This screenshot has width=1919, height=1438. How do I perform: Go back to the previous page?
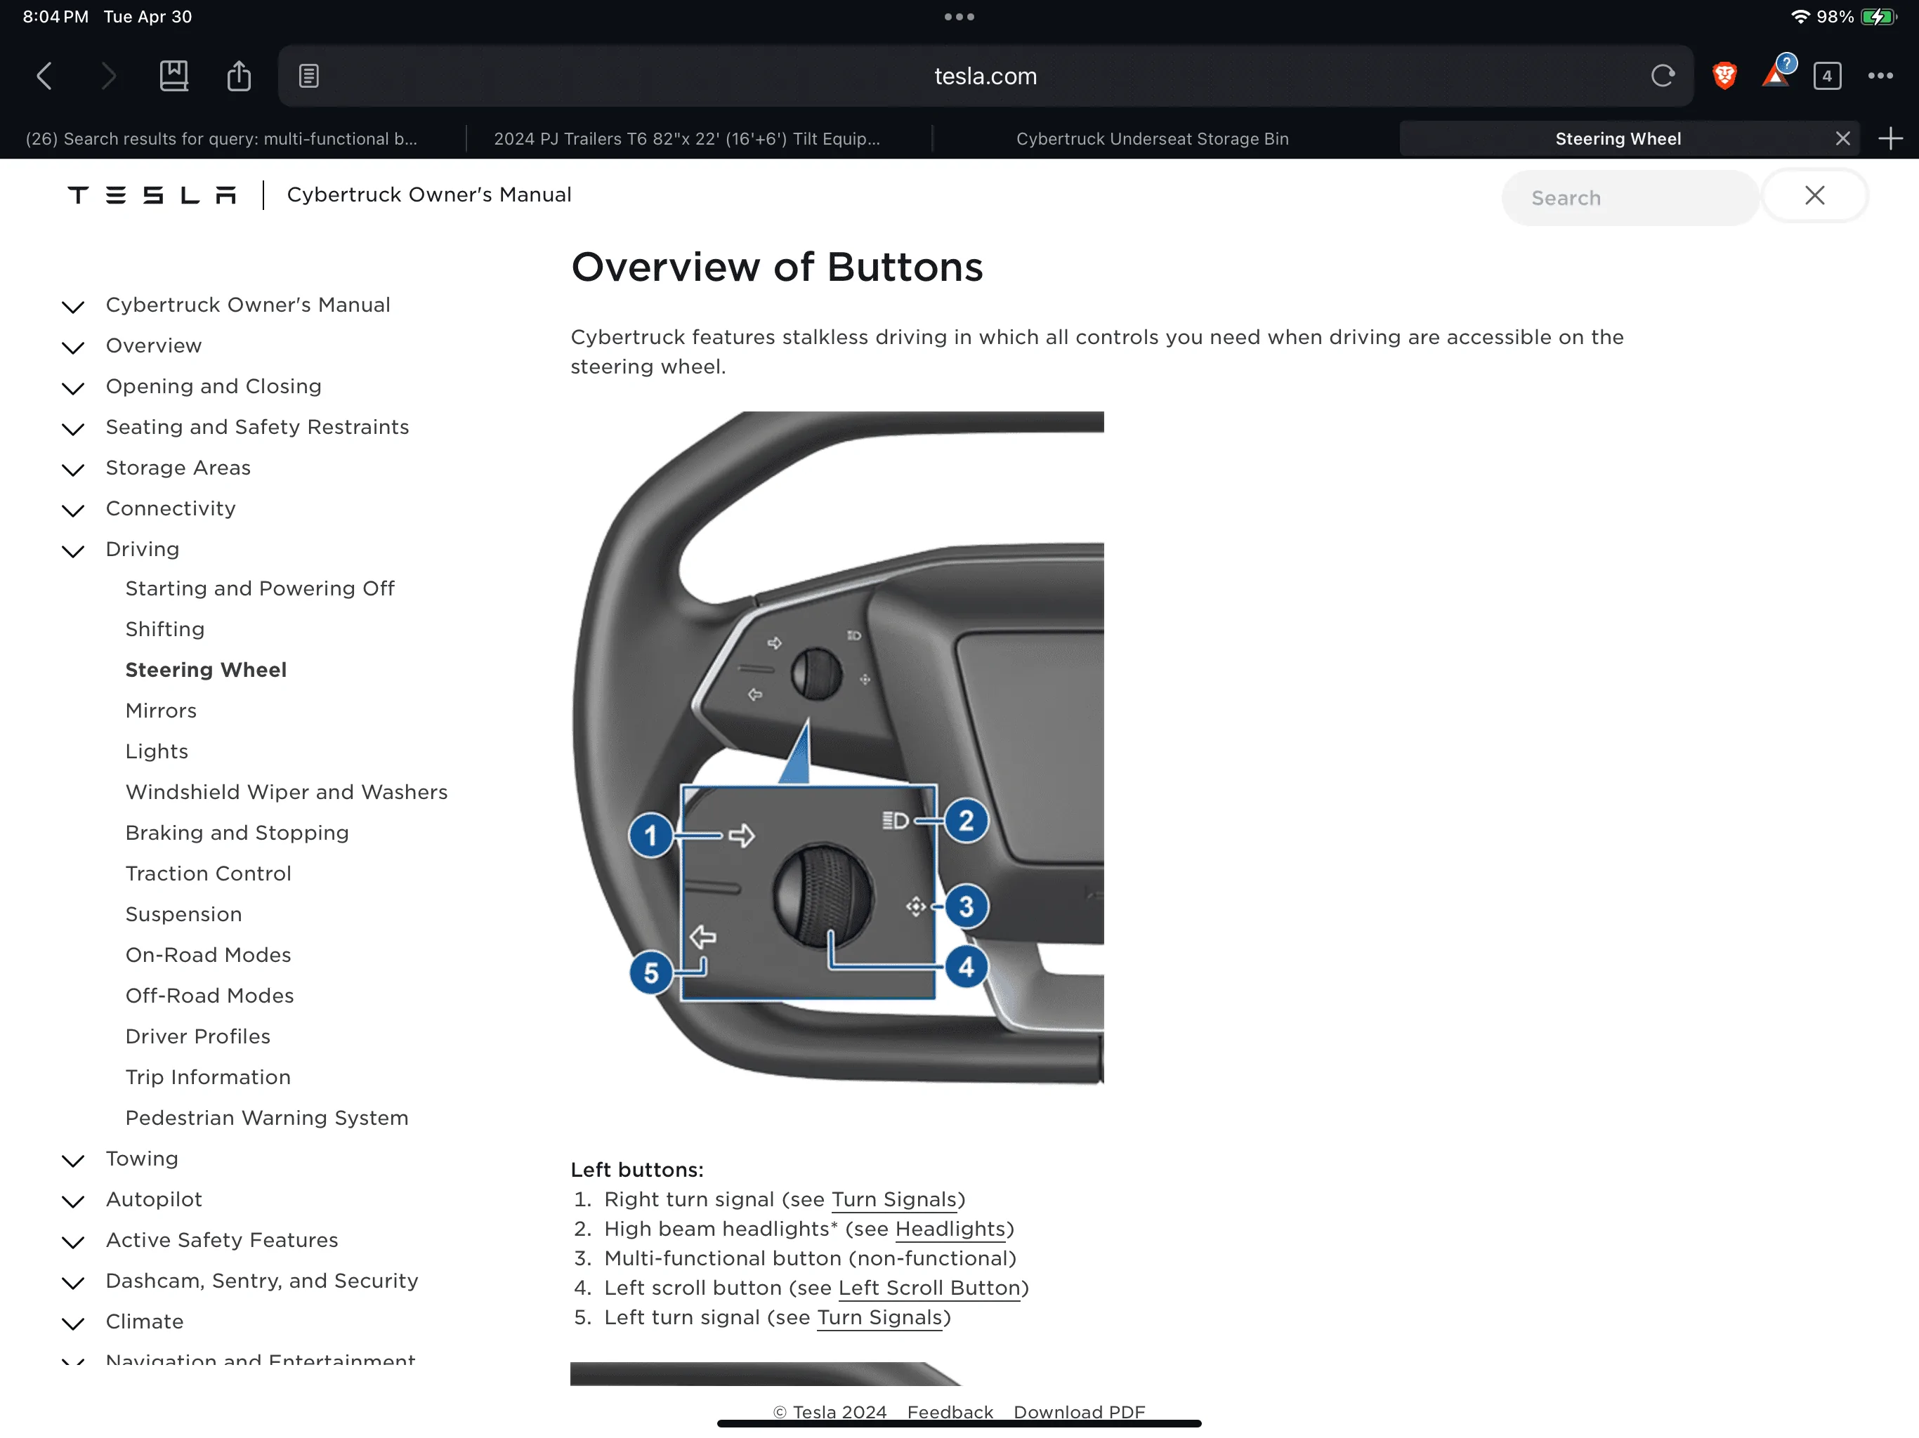pyautogui.click(x=45, y=77)
